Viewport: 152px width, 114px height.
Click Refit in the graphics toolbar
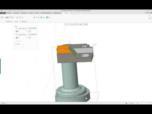(x=66, y=24)
